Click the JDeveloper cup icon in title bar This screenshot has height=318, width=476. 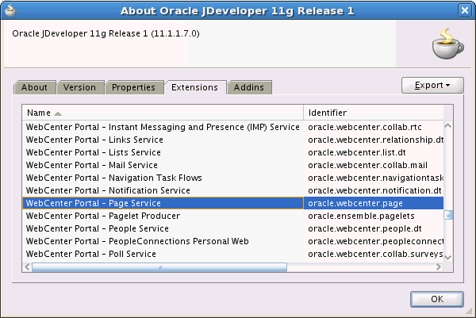coord(11,10)
